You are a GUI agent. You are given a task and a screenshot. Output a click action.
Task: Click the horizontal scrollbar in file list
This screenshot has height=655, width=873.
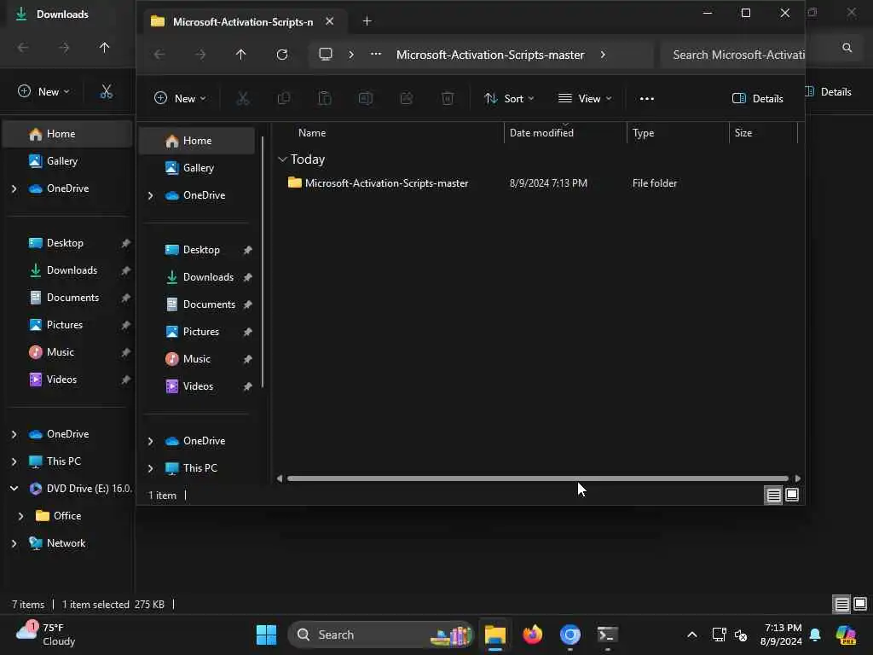pos(537,478)
